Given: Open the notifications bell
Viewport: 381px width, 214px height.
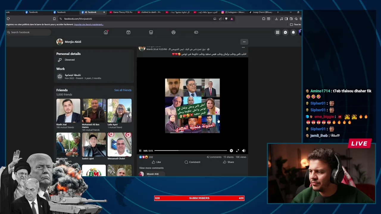Looking at the screenshot, I should pyautogui.click(x=293, y=32).
